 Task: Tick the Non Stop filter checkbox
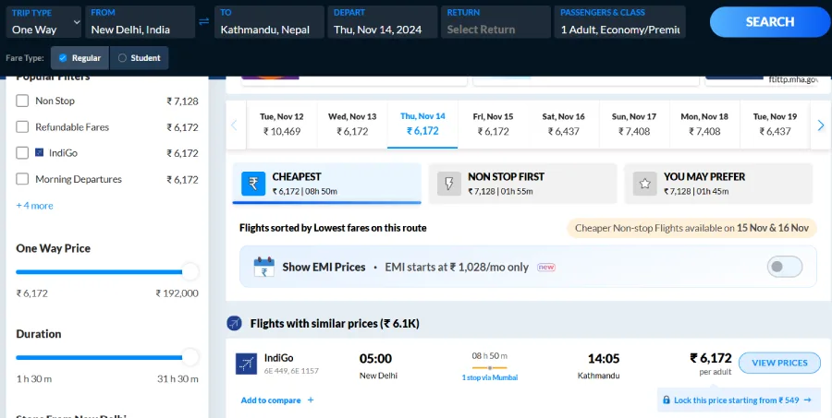22,101
